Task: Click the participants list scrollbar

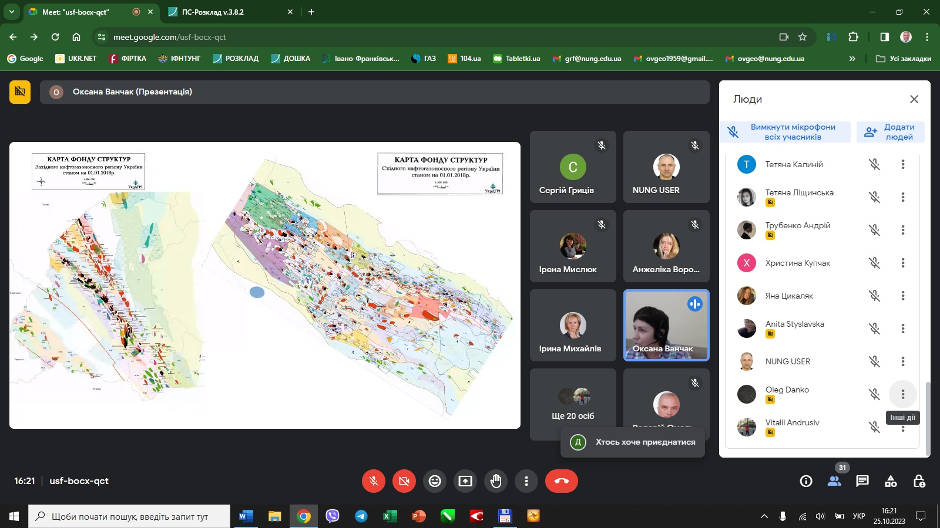Action: (x=928, y=417)
